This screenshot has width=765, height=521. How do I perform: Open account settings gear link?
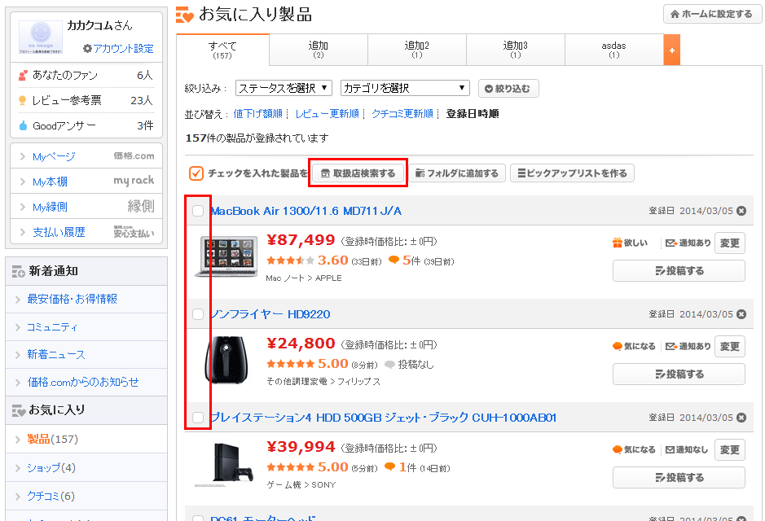pos(118,49)
